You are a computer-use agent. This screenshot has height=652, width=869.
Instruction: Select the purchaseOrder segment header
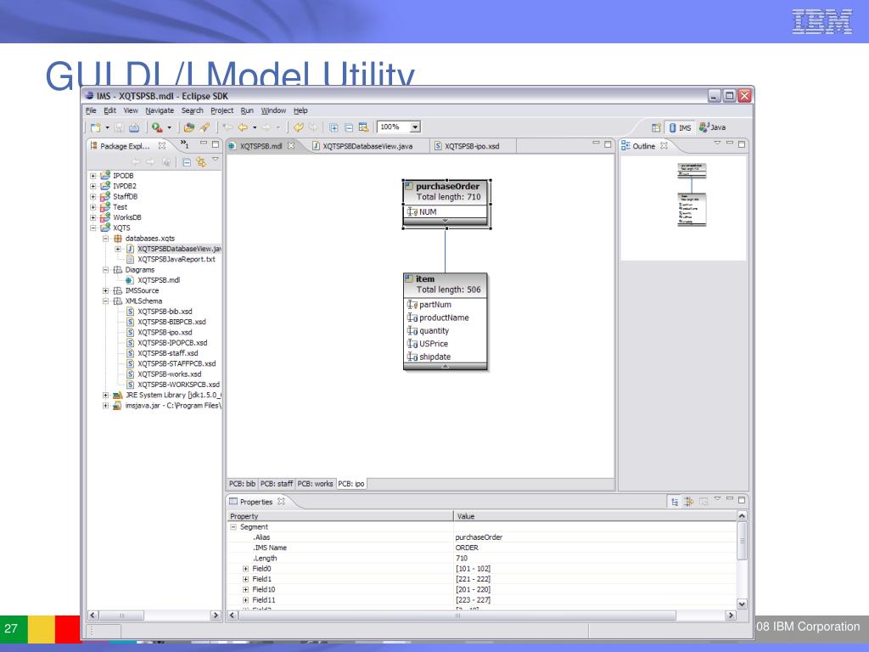pyautogui.click(x=446, y=192)
